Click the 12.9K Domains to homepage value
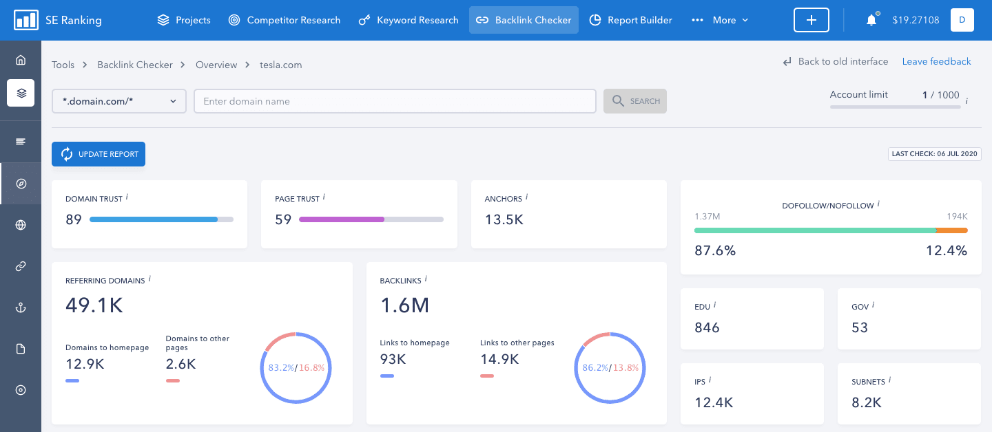The image size is (992, 432). pos(85,364)
